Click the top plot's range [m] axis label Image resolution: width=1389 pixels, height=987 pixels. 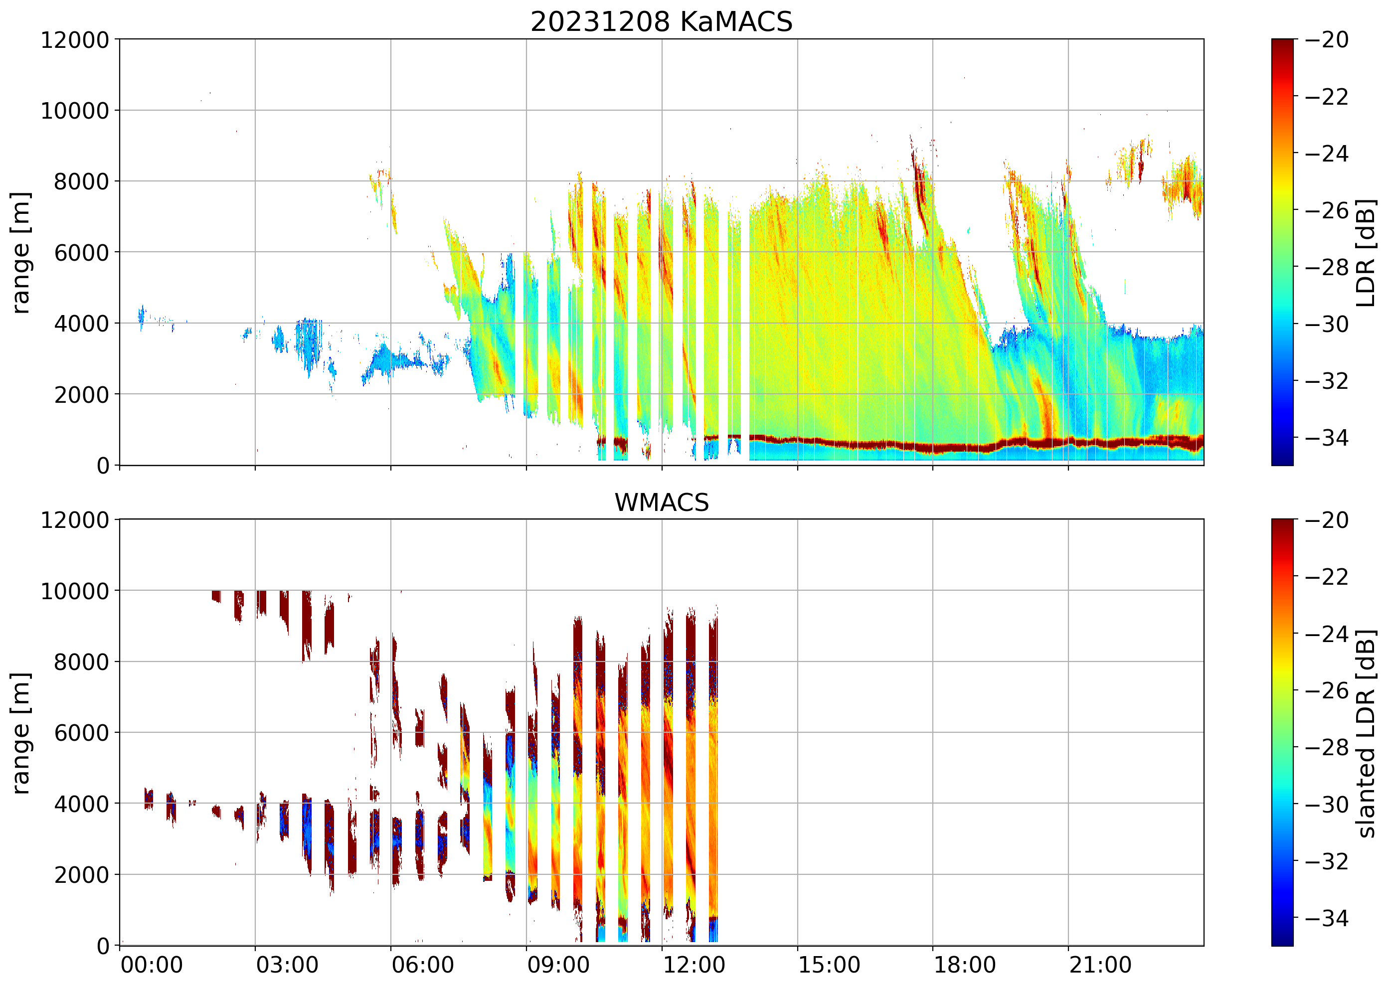(21, 252)
